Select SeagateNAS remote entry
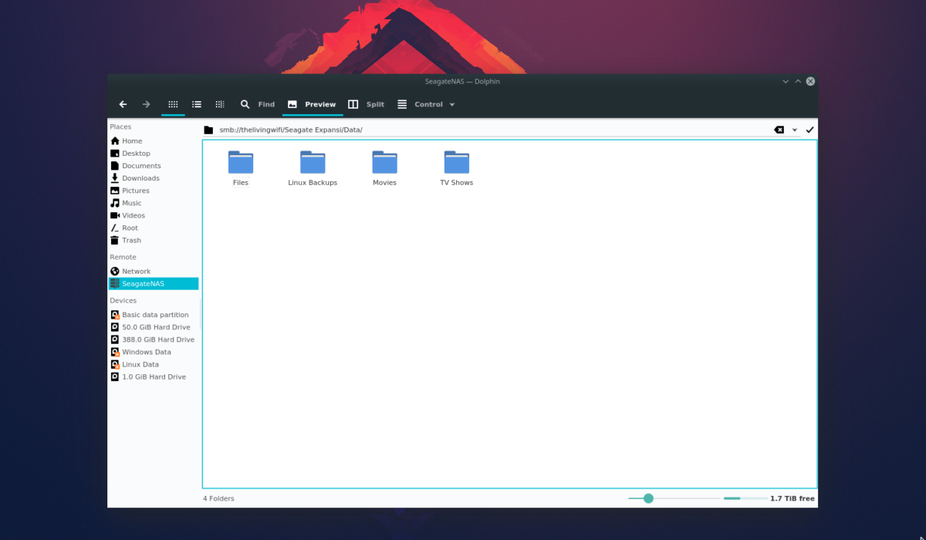The height and width of the screenshot is (540, 926). pos(154,284)
